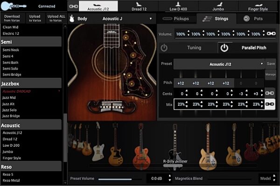This screenshot has width=280, height=186.
Task: Open the Pots tab
Action: point(257,19)
